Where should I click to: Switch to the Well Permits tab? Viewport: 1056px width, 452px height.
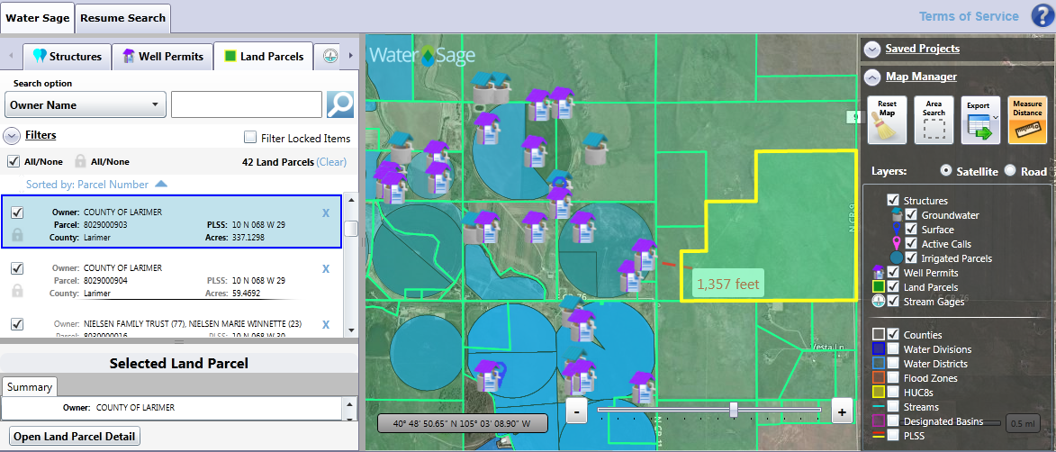click(162, 57)
